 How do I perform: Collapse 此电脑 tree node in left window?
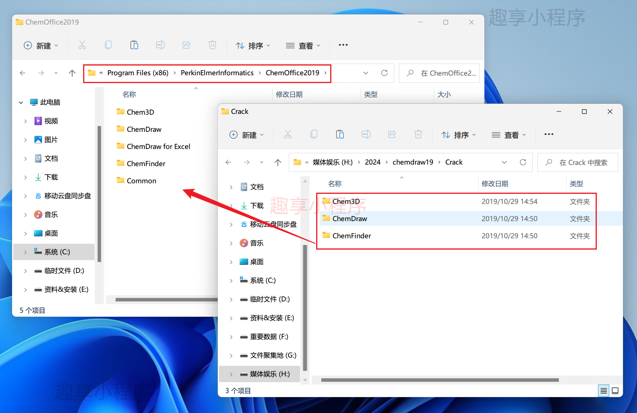21,103
